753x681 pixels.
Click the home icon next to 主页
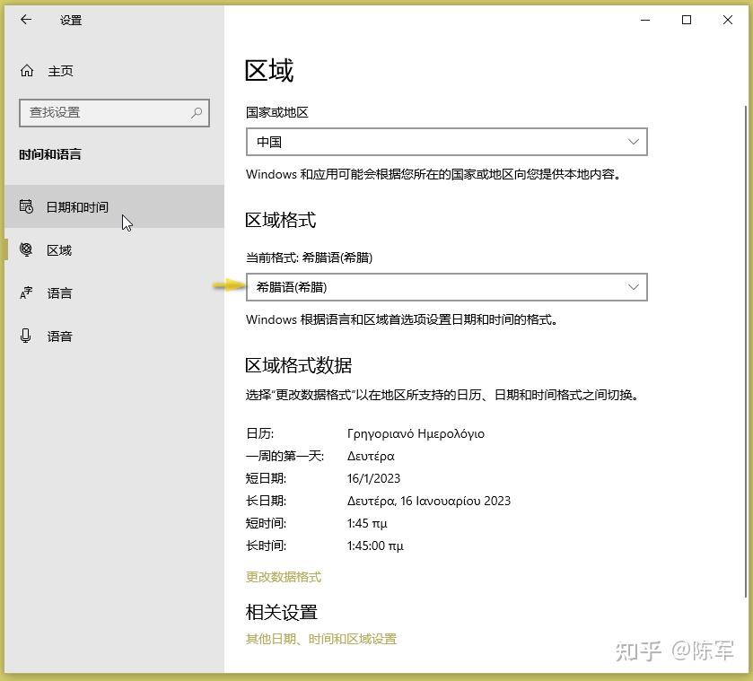point(25,71)
